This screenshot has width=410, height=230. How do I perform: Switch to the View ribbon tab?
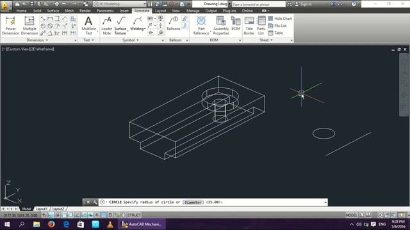click(x=176, y=11)
